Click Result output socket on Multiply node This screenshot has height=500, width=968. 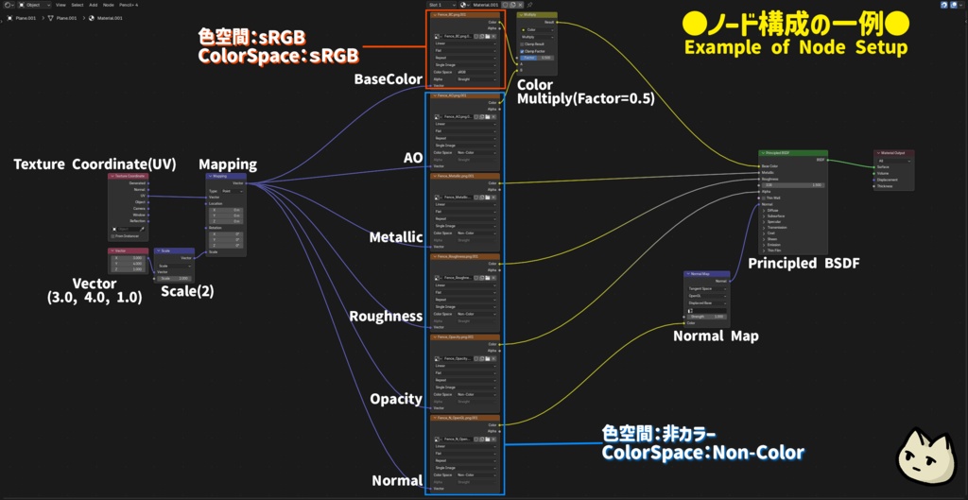tap(558, 22)
